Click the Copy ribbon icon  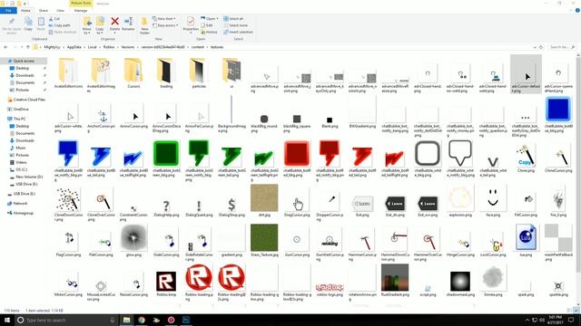(28, 24)
